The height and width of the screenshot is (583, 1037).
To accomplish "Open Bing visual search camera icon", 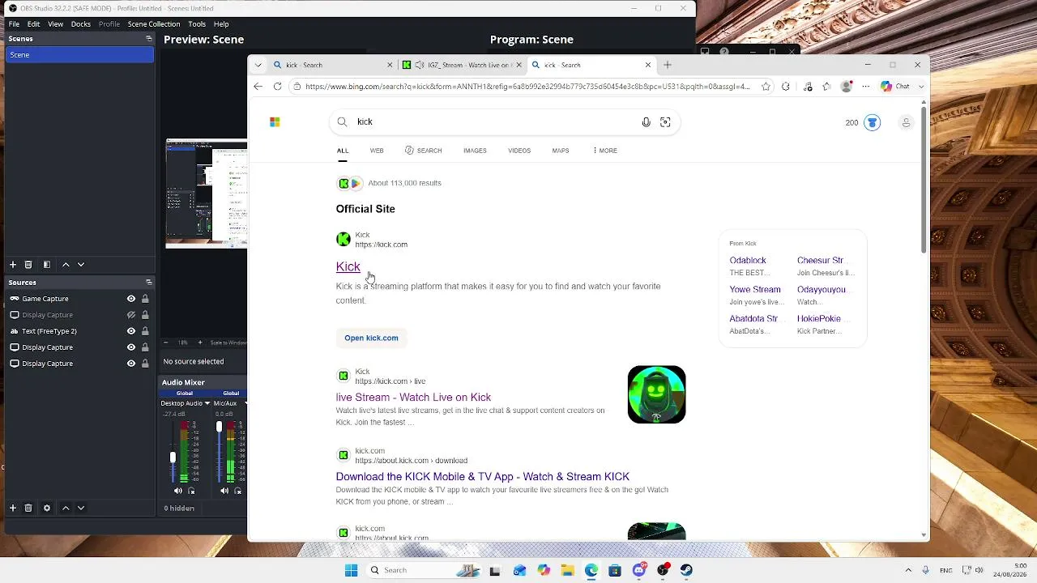I will (665, 122).
